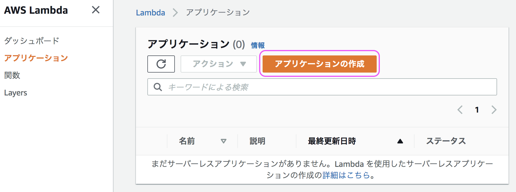Screen dimensions: 516x192
Task: Click the search magnifier icon
Action: tap(158, 87)
